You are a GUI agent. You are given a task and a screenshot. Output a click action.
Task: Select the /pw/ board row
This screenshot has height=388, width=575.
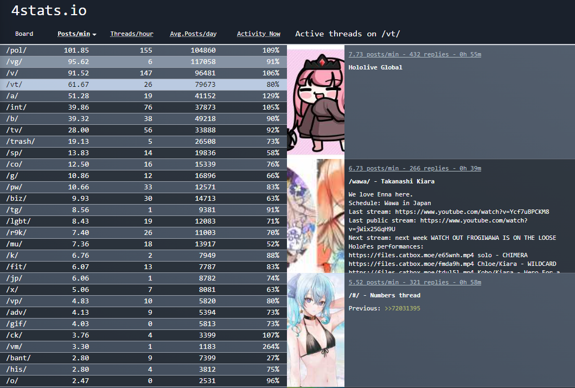[143, 187]
